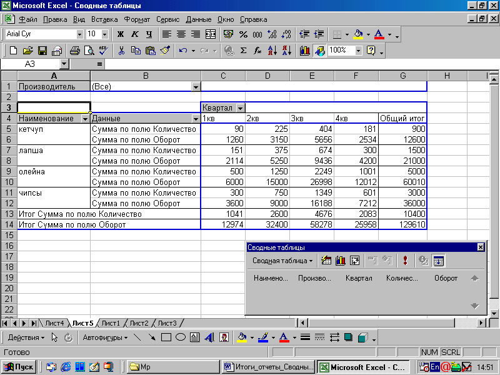The image size is (500, 375).
Task: Copy selection using the Copy icon
Action: point(136,51)
